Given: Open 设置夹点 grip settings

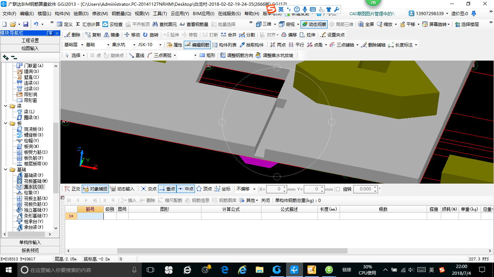Looking at the screenshot, I should [332, 35].
